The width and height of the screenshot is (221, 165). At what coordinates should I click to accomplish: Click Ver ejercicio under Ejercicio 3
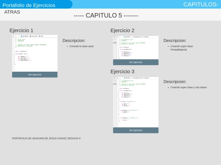click(x=136, y=130)
